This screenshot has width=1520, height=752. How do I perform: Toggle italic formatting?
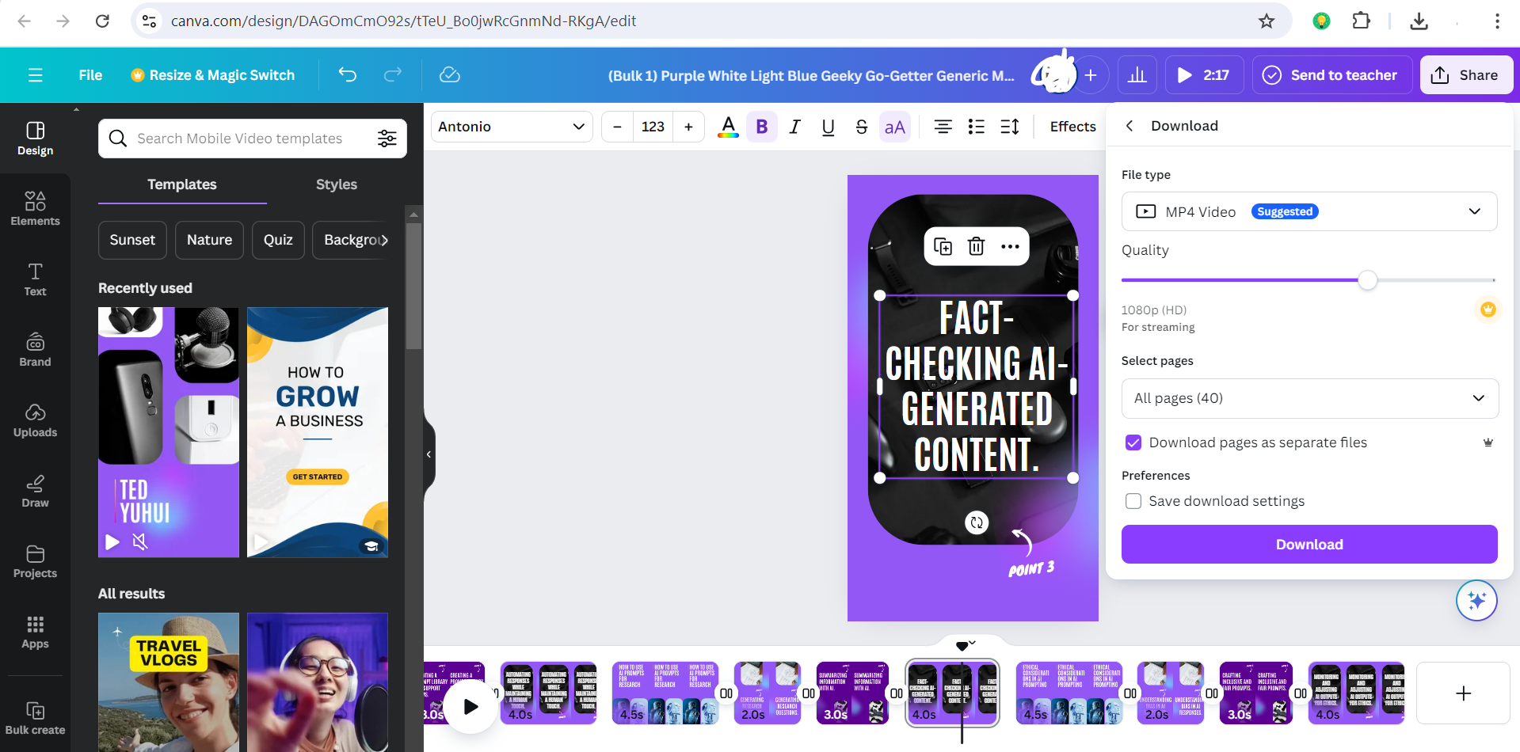point(795,127)
